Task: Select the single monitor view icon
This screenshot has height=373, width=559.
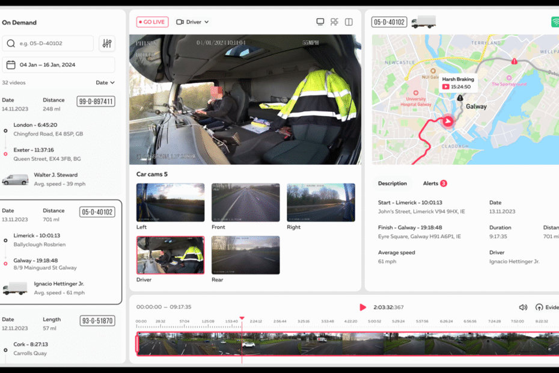Action: (320, 22)
